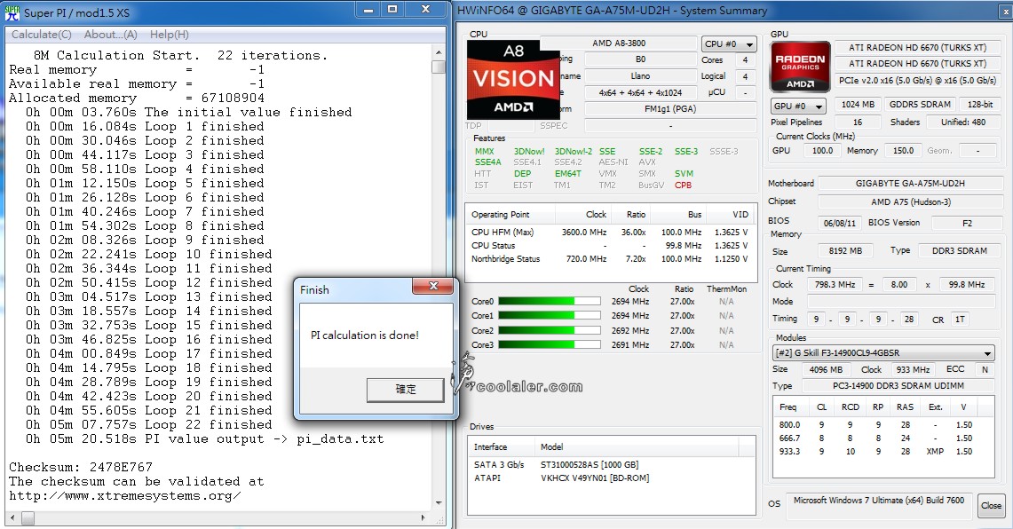Click the Super PI horizontal scrollbar right arrow
The width and height of the screenshot is (1013, 529).
click(423, 517)
